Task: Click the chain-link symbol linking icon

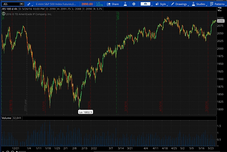Action: coord(29,4)
